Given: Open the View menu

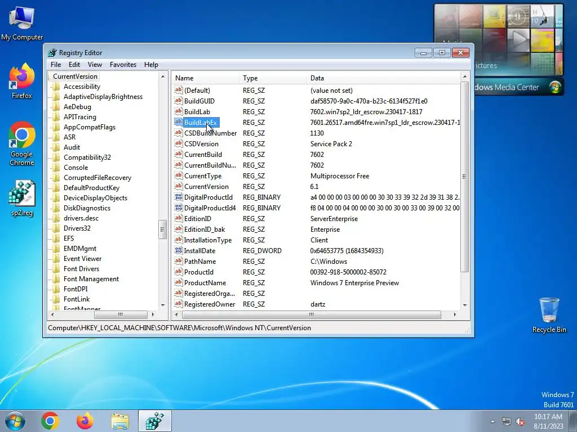Looking at the screenshot, I should coord(95,65).
